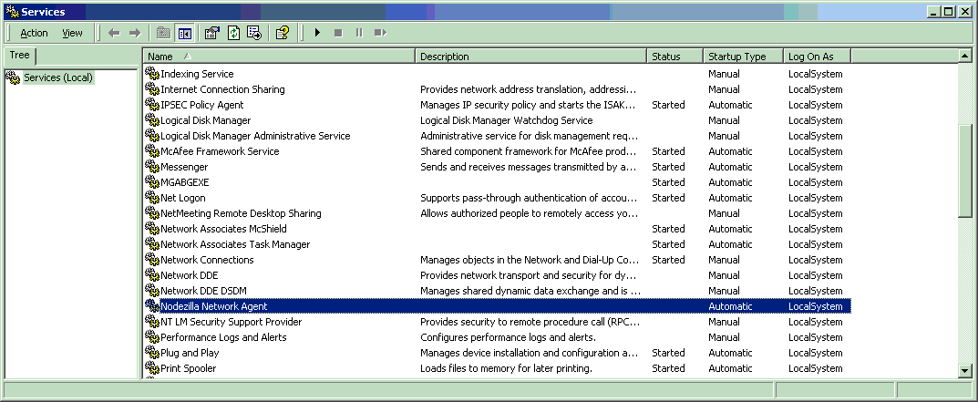
Task: Select the Tree tab
Action: pyautogui.click(x=19, y=56)
